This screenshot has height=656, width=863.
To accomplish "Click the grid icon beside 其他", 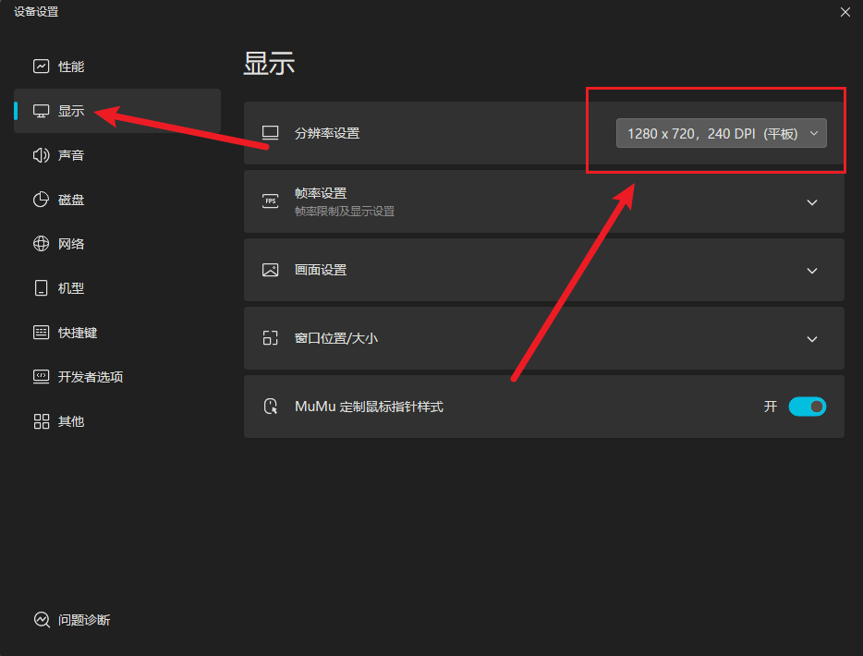I will click(x=42, y=421).
